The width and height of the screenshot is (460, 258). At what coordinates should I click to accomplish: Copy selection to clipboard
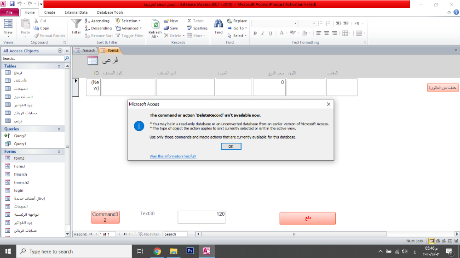click(41, 28)
